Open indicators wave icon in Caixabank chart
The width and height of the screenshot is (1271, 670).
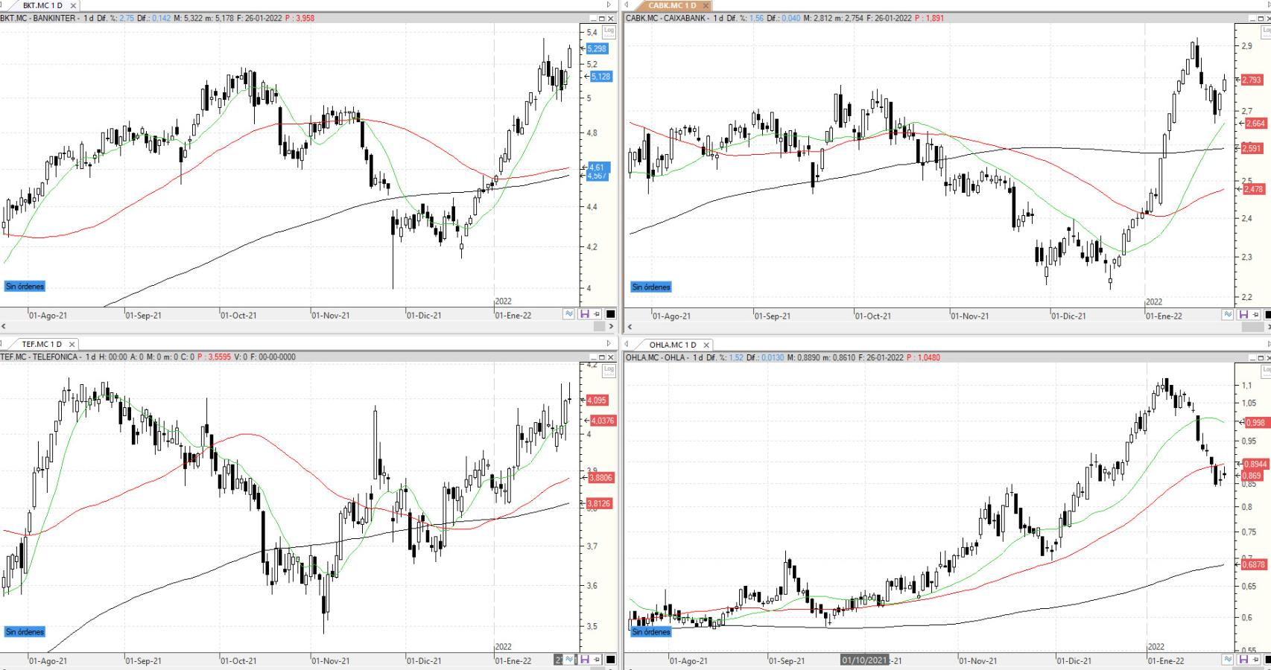tap(1228, 315)
